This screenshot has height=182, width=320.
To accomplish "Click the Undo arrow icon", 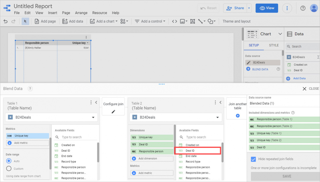I will (5, 21).
